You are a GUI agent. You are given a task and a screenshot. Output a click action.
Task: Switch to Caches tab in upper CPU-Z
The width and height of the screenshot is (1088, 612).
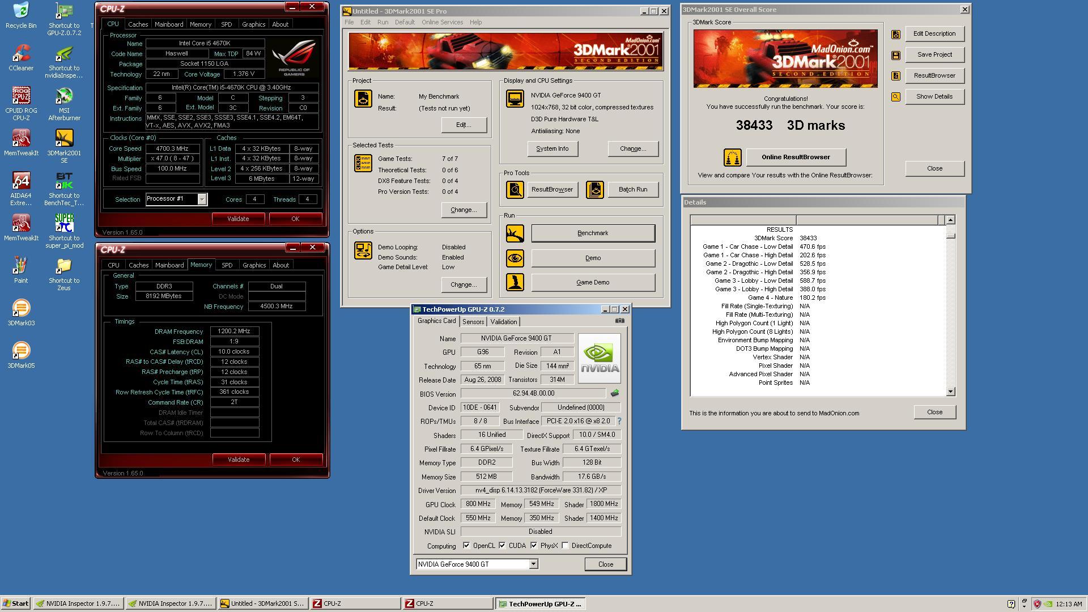tap(138, 24)
